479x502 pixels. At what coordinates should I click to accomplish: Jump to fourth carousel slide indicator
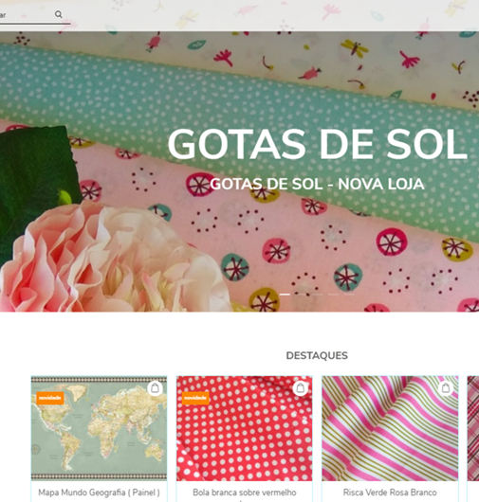click(x=334, y=295)
